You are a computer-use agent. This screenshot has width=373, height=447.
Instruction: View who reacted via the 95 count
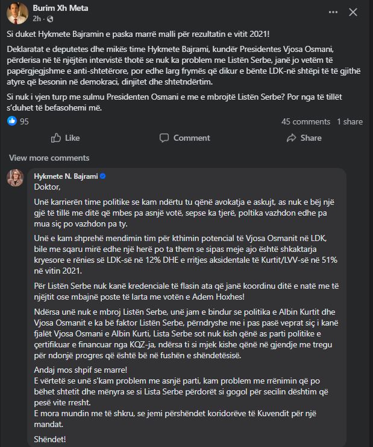click(24, 121)
